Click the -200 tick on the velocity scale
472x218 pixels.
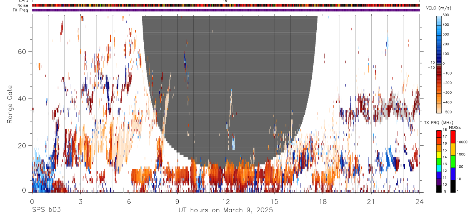tap(447, 83)
